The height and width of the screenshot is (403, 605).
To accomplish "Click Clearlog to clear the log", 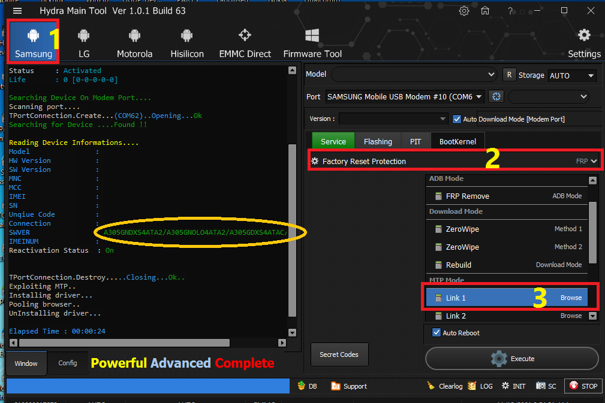I will 444,386.
